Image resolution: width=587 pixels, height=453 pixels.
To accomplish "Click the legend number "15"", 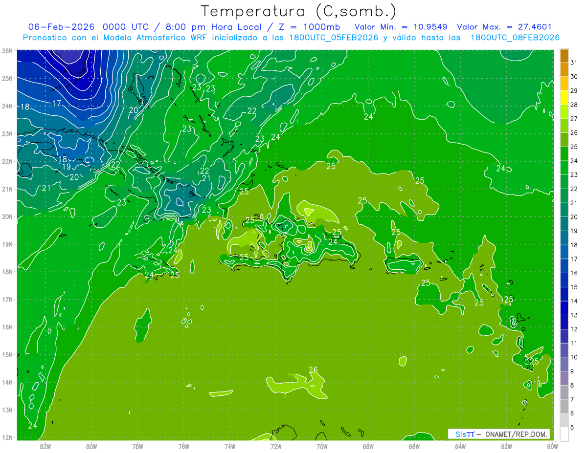I will 574,287.
